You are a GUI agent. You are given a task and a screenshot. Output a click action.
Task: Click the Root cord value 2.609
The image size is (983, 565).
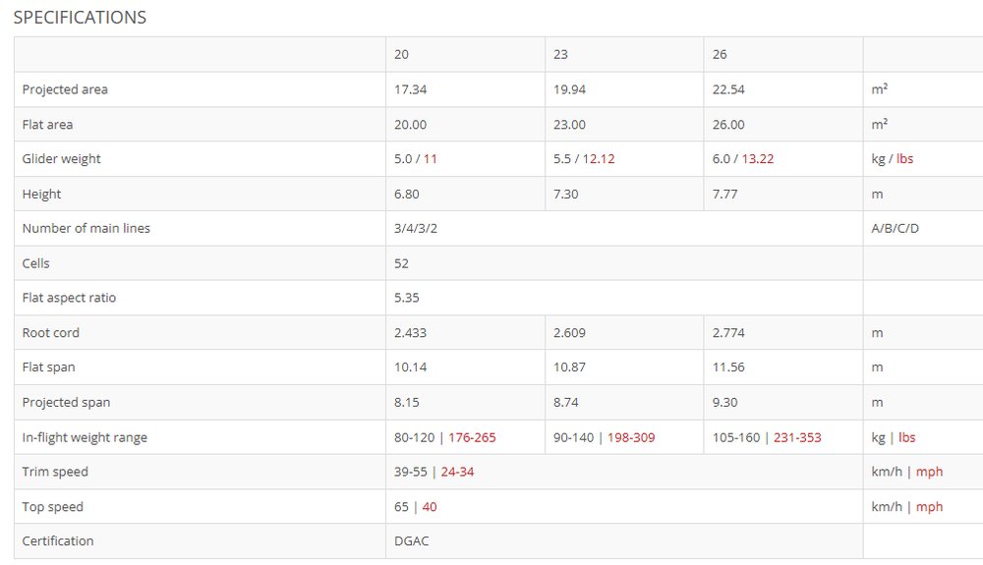[x=569, y=333]
